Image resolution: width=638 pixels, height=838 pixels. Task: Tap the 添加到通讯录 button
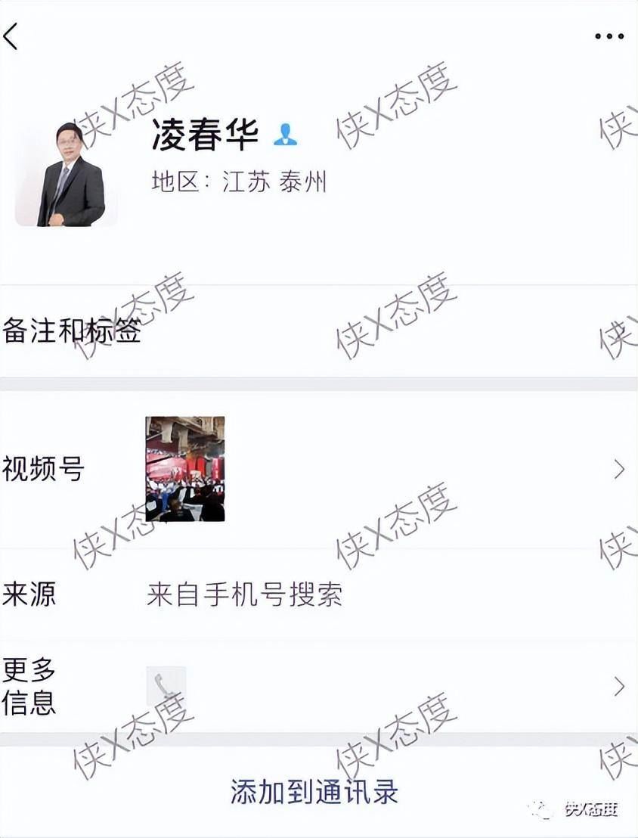coord(314,792)
